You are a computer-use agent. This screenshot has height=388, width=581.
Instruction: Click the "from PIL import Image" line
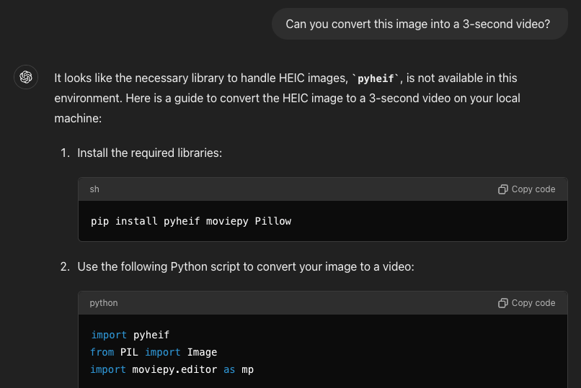click(154, 352)
